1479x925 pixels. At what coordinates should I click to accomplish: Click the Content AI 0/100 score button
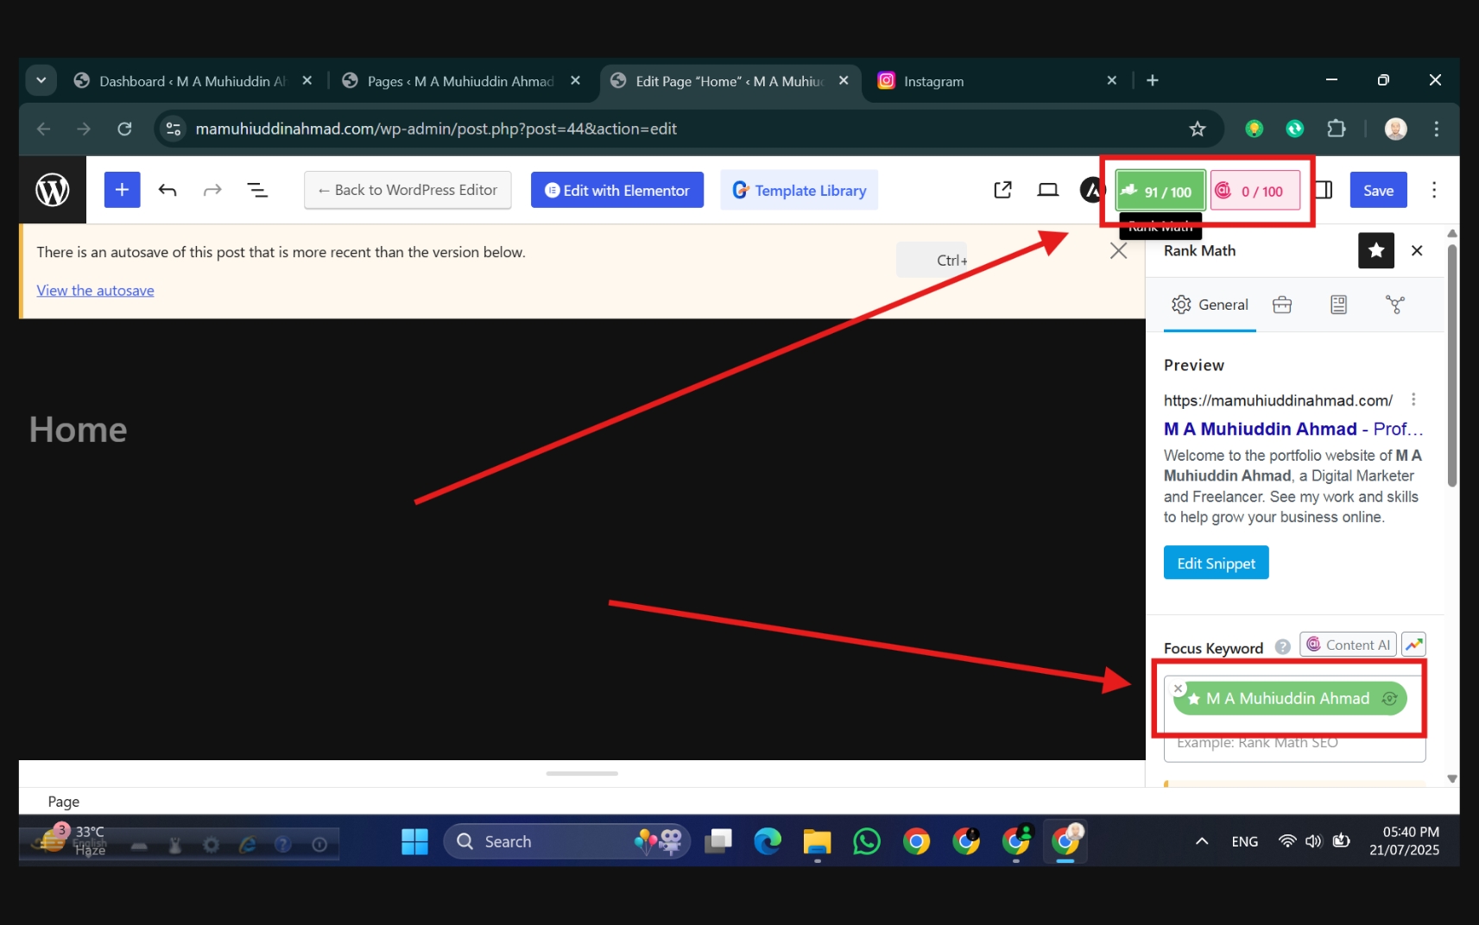point(1255,191)
